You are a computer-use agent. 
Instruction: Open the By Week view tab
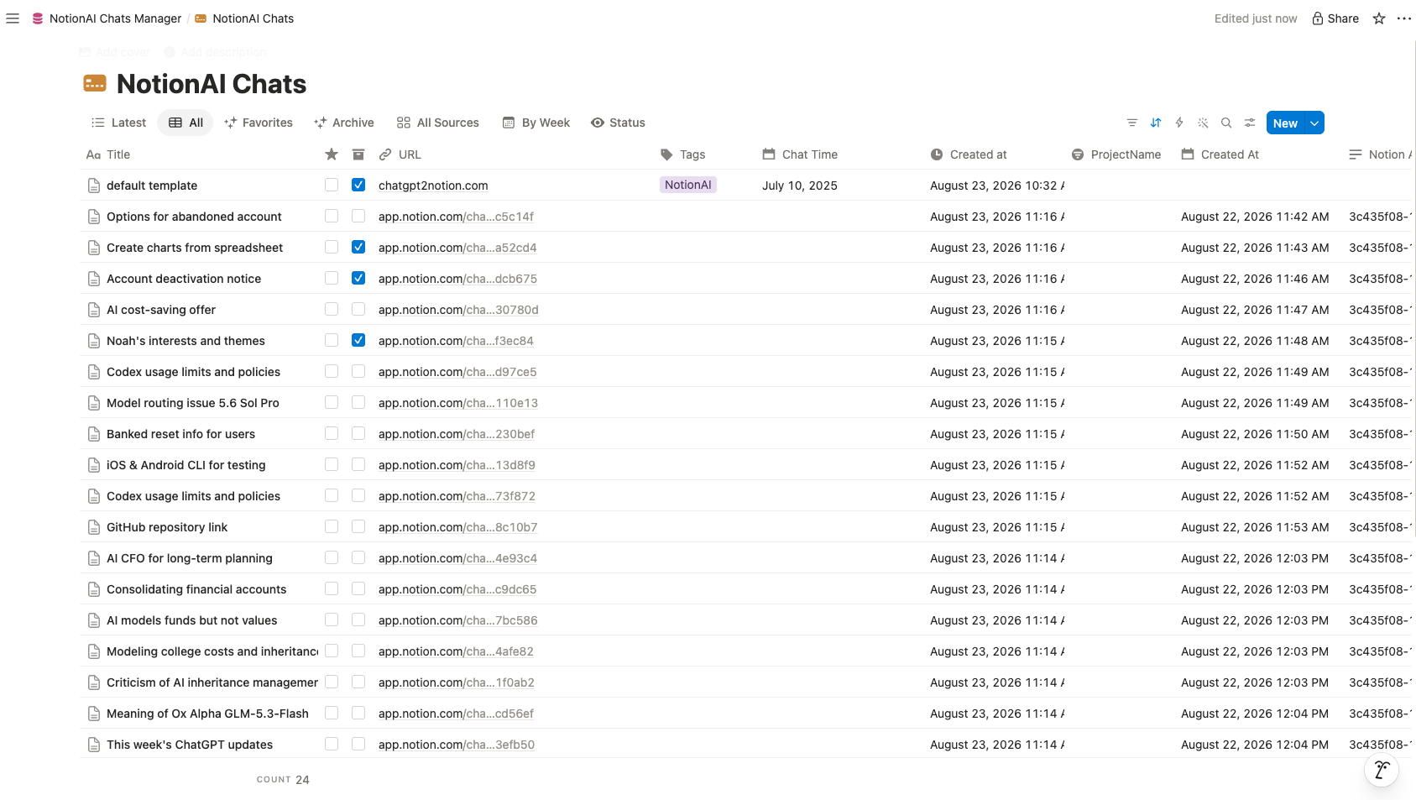536,123
